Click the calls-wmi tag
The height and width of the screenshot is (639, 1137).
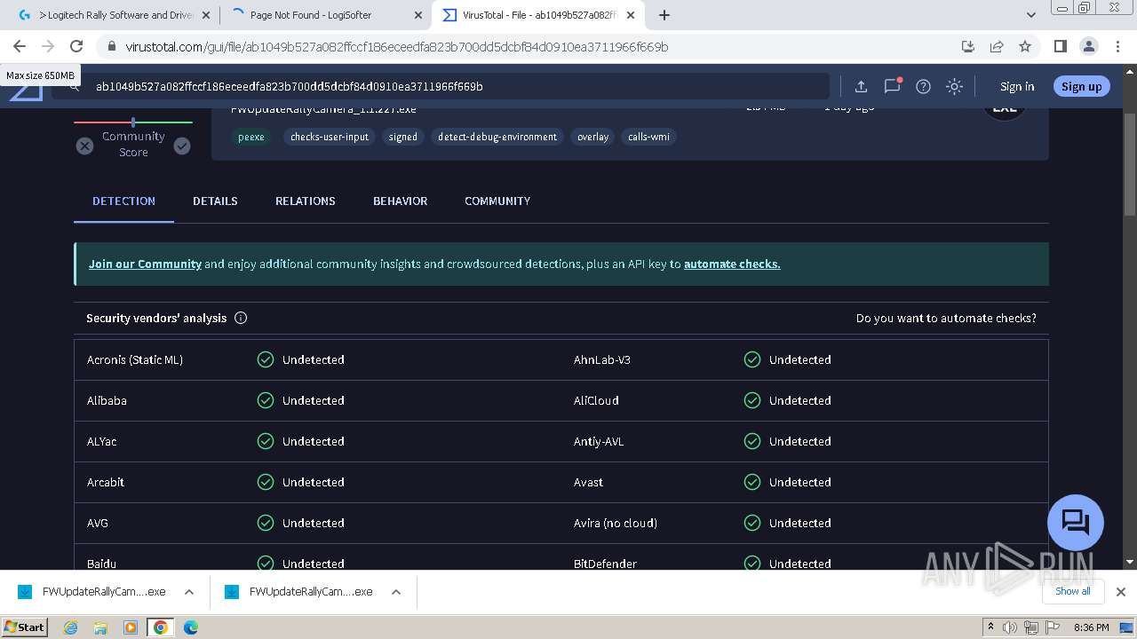[648, 137]
